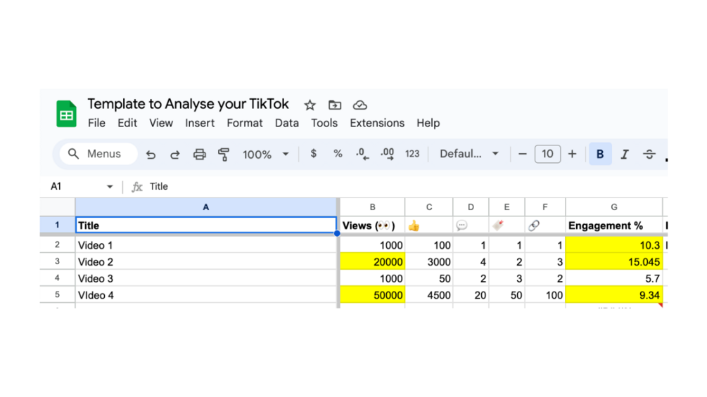Select row 2 header

click(57, 245)
